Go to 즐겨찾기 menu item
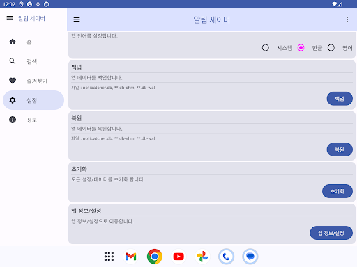This screenshot has height=267, width=357. coord(33,81)
